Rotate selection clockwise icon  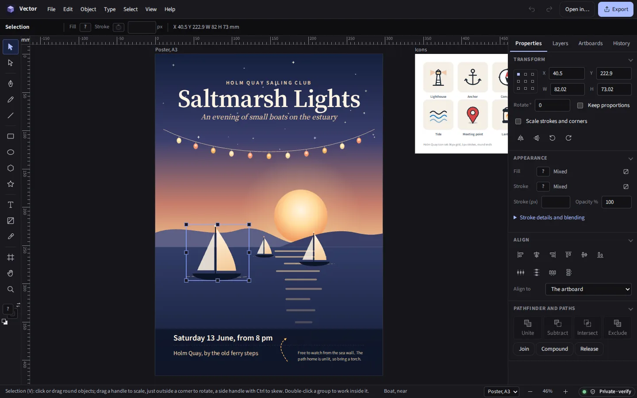pyautogui.click(x=568, y=138)
